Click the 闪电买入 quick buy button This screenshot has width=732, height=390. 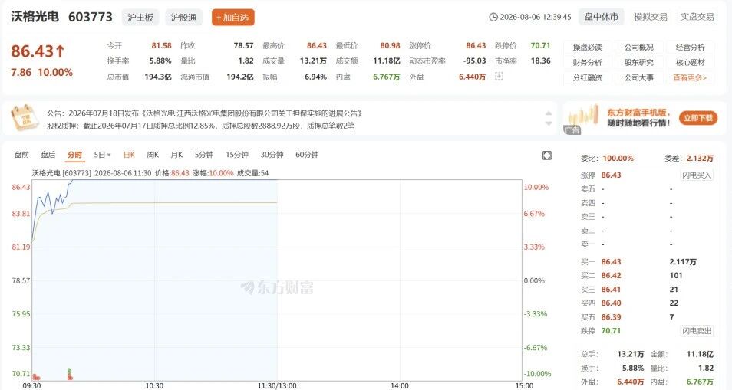click(x=696, y=175)
